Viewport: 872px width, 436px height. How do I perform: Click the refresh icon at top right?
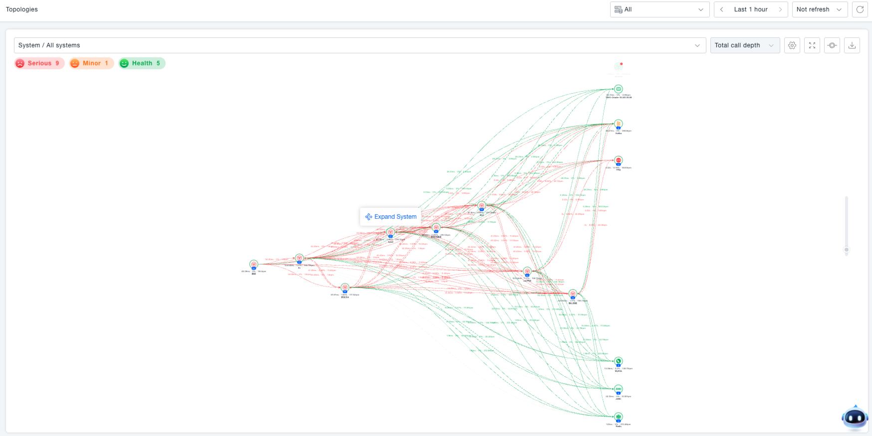(860, 9)
